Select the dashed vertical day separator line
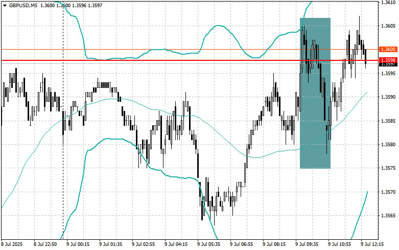The height and width of the screenshot is (250, 399). point(63,120)
